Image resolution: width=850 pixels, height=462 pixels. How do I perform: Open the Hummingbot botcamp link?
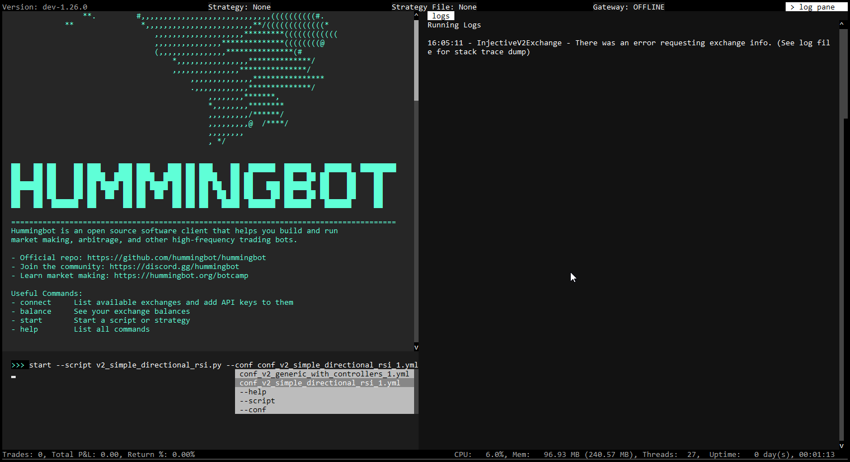coord(181,276)
